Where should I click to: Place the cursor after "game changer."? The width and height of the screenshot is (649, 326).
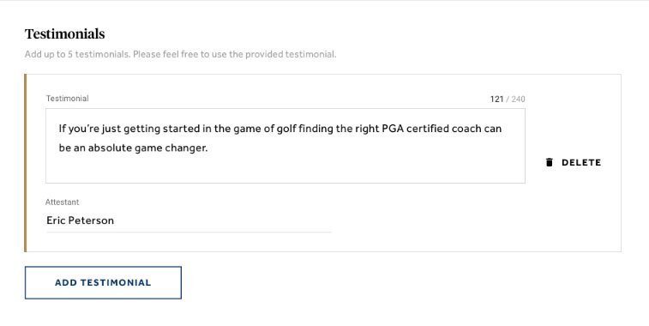207,148
